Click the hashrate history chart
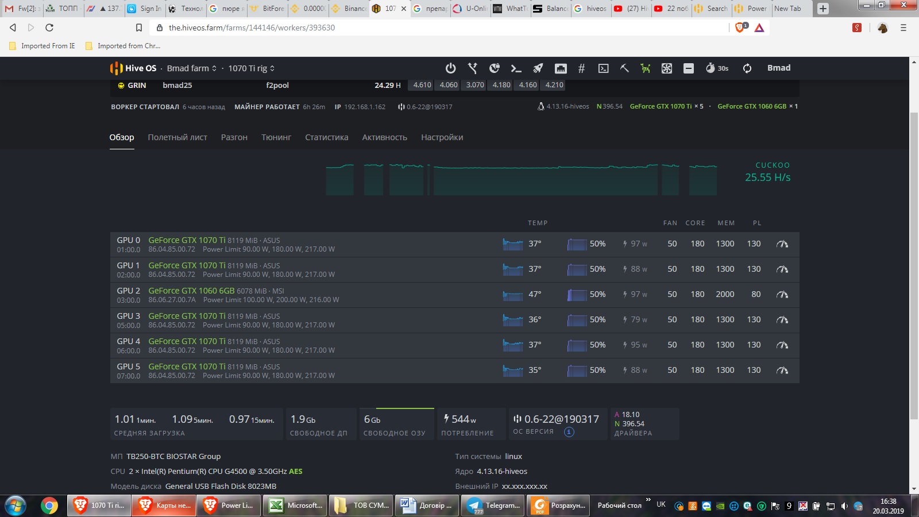 point(522,180)
